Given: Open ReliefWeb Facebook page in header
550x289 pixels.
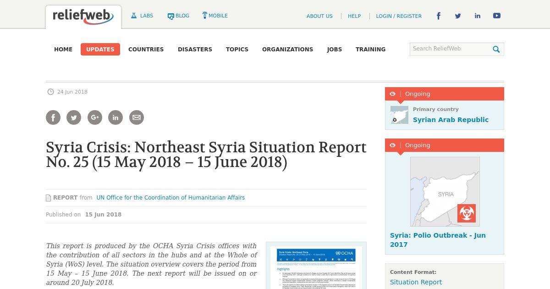Looking at the screenshot, I should click(438, 16).
